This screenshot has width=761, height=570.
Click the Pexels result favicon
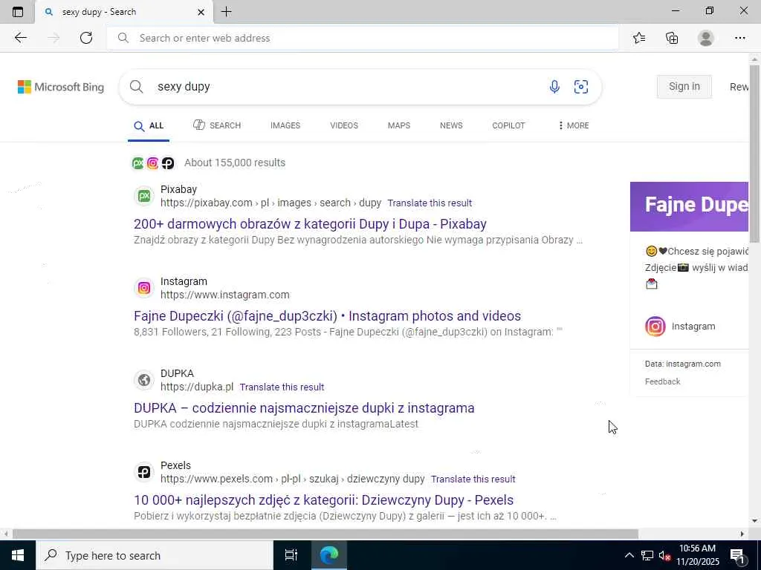tap(144, 472)
